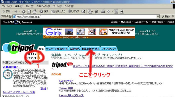Open the Search (検索) toolbar button

(x=44, y=12)
